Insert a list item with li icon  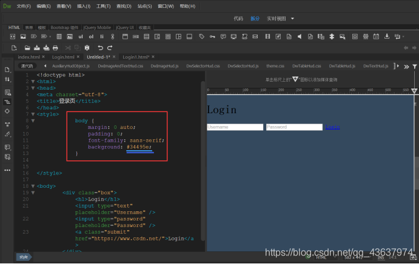[102, 36]
